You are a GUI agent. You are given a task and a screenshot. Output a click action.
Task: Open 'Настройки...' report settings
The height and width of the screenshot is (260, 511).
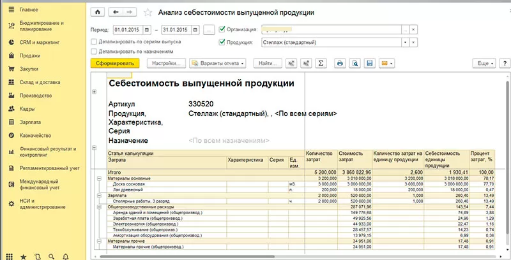coord(166,64)
